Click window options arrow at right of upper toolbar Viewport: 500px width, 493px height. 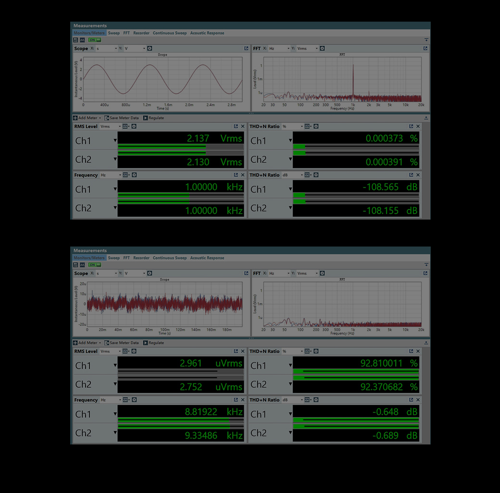426,40
